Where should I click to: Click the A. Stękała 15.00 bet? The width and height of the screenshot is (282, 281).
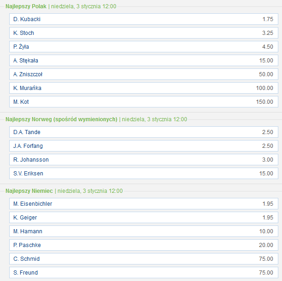tap(144, 61)
